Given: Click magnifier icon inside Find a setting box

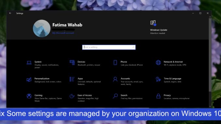Looking at the screenshot, I should tap(133, 47).
